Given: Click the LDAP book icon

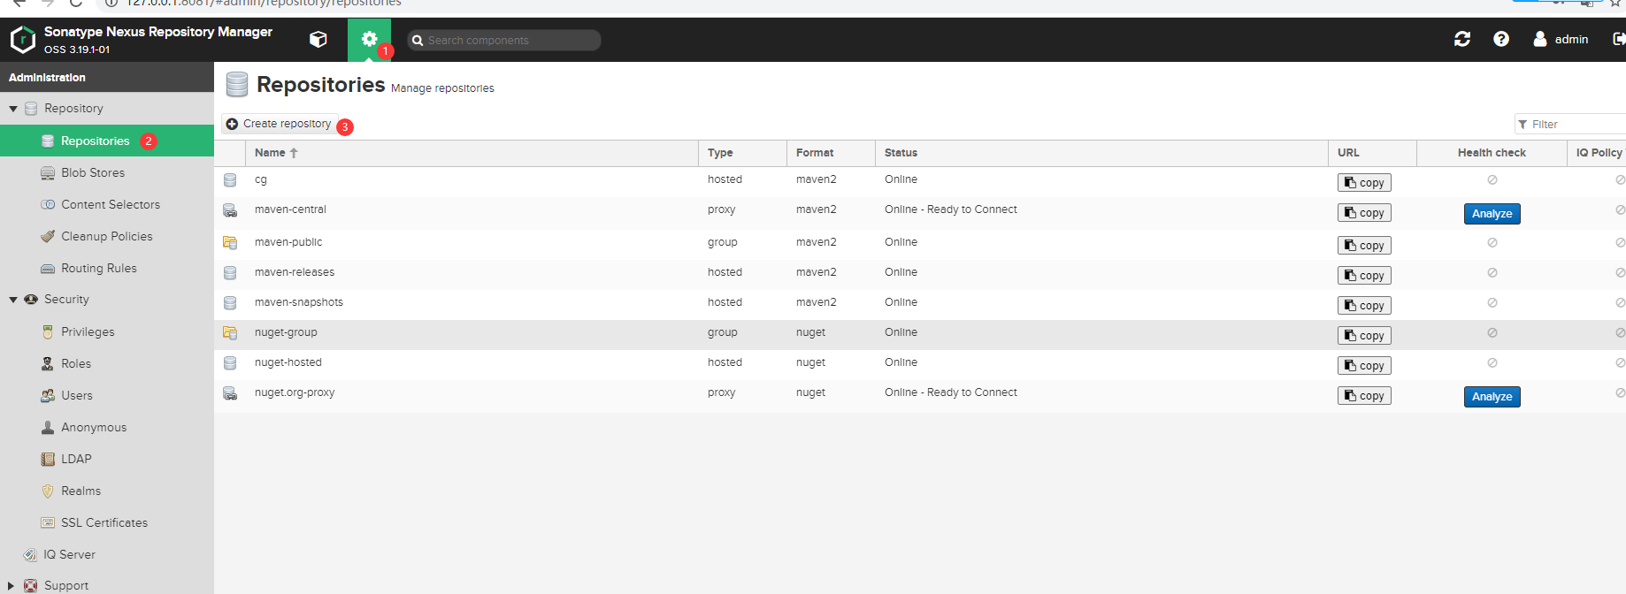Looking at the screenshot, I should tap(48, 460).
